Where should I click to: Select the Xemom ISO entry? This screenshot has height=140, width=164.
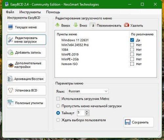(70, 64)
